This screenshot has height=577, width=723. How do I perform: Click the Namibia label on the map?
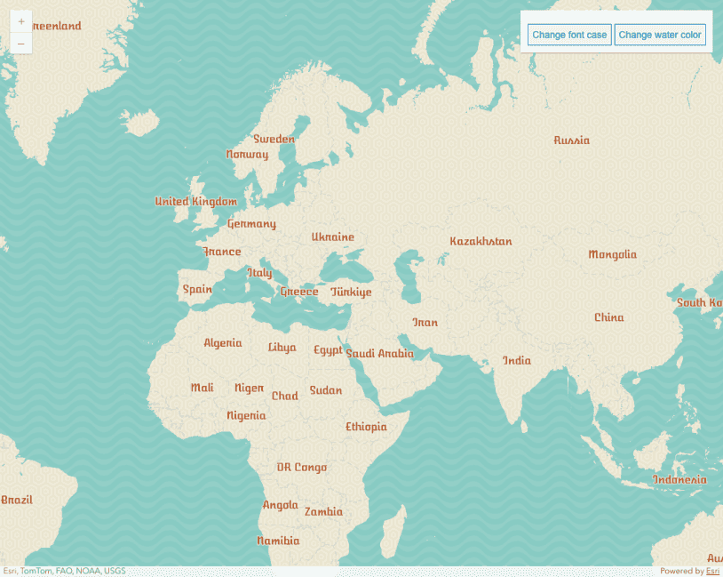tap(277, 540)
